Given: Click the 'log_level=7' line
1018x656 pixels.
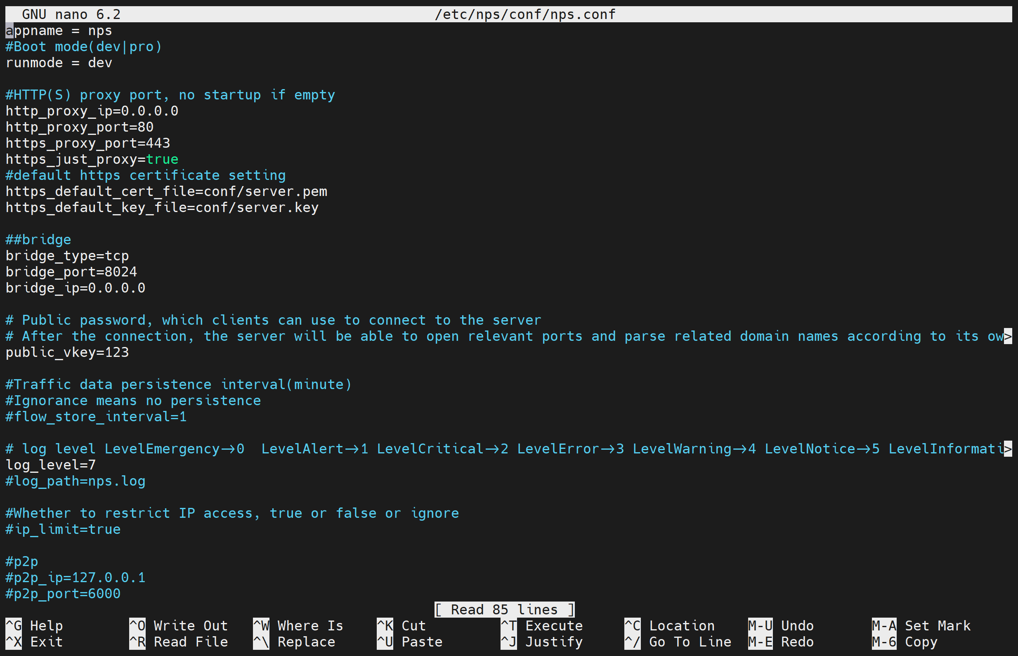Looking at the screenshot, I should pyautogui.click(x=51, y=465).
